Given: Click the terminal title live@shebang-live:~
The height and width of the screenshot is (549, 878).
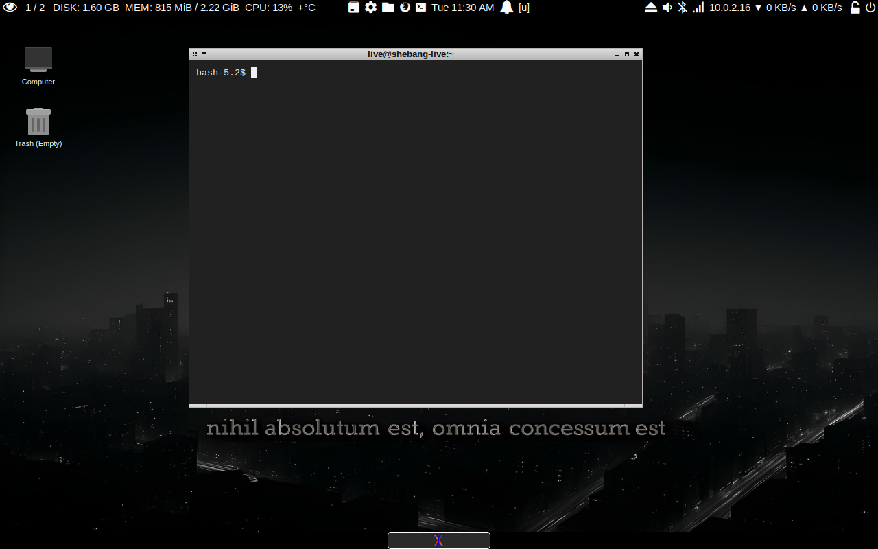Looking at the screenshot, I should pos(411,54).
